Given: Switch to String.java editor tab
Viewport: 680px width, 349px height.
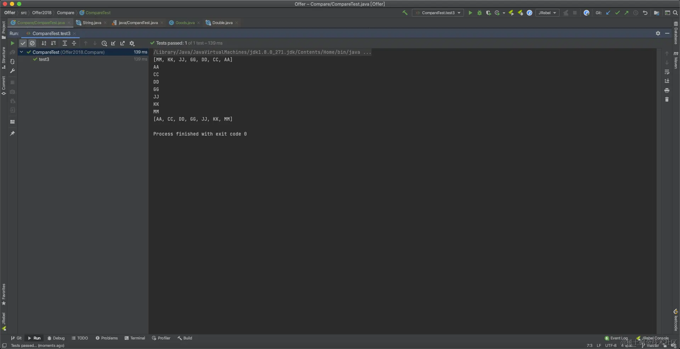Looking at the screenshot, I should (x=92, y=23).
